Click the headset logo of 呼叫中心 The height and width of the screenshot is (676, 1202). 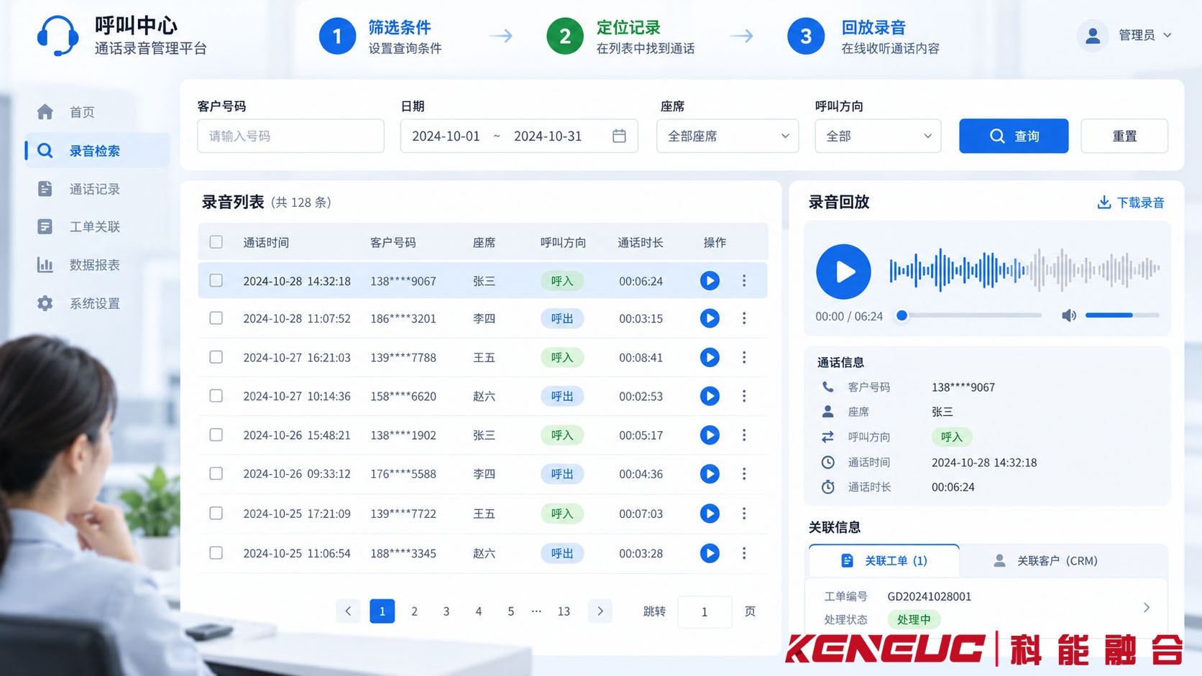tap(58, 36)
